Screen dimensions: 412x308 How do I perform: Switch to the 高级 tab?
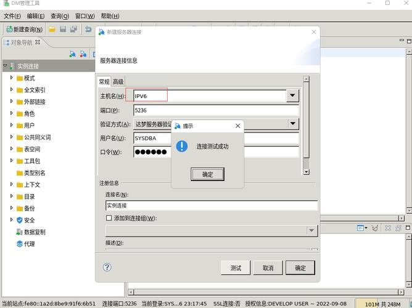[118, 82]
